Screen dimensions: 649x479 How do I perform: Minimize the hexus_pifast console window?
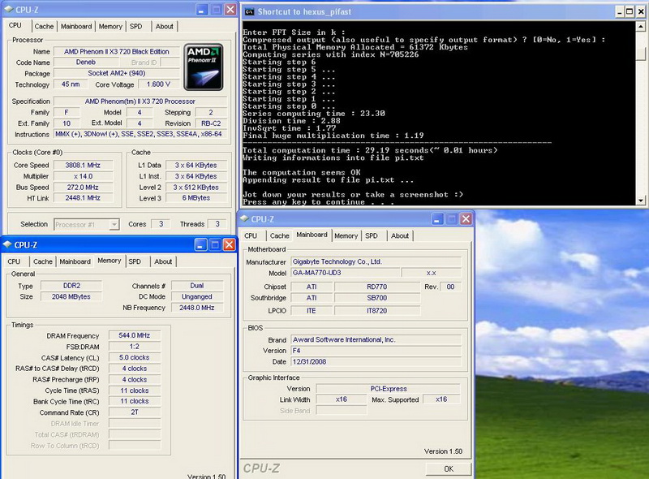[620, 11]
